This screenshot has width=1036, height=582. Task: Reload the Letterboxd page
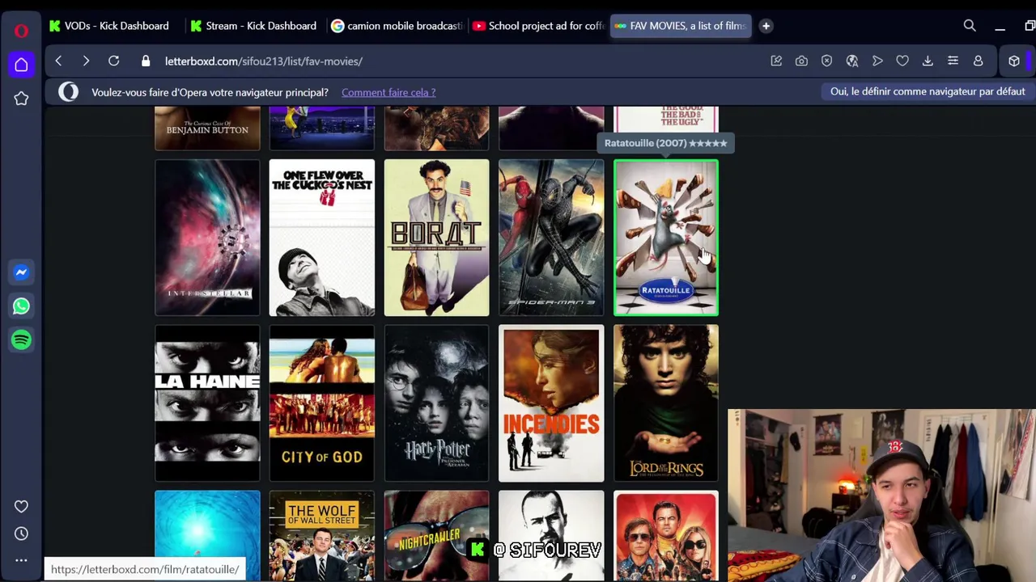[x=114, y=61]
